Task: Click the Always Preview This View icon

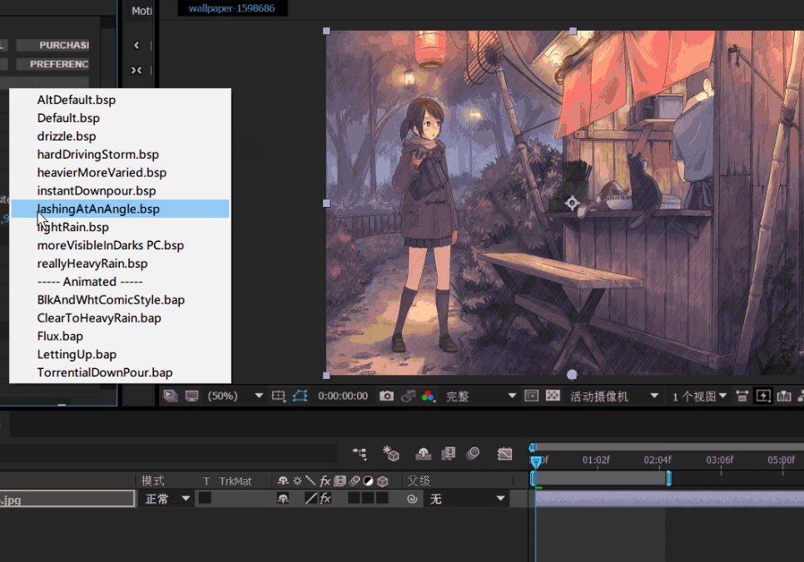Action: [x=171, y=396]
